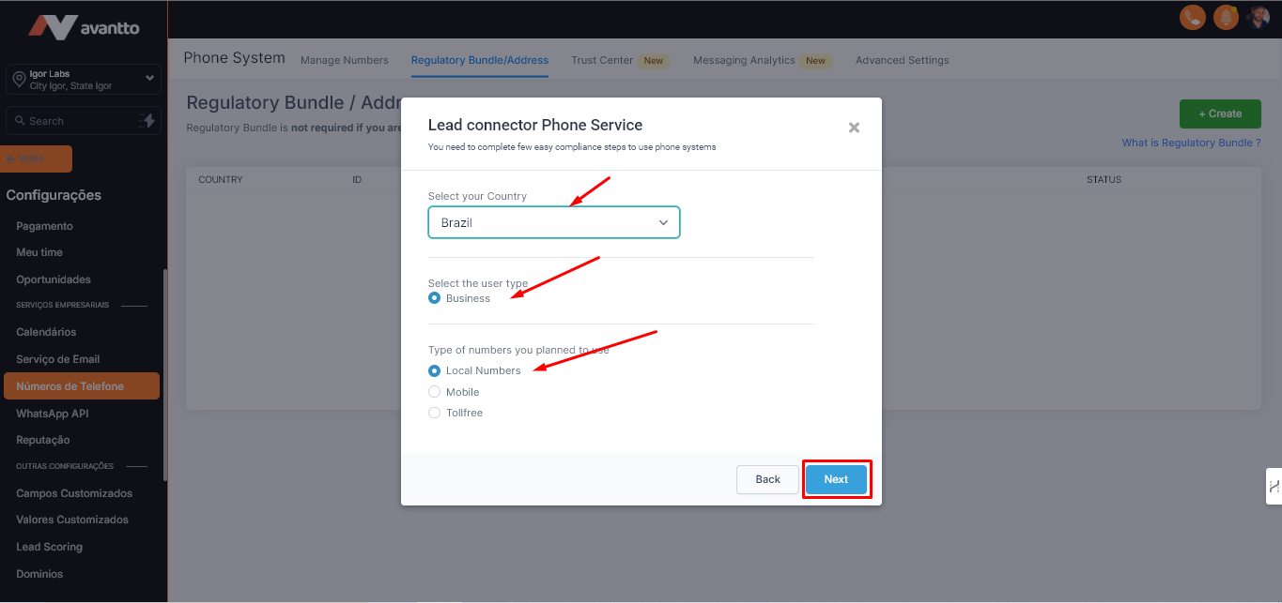The width and height of the screenshot is (1282, 603).
Task: Click the widget icon on right edge
Action: click(x=1274, y=487)
